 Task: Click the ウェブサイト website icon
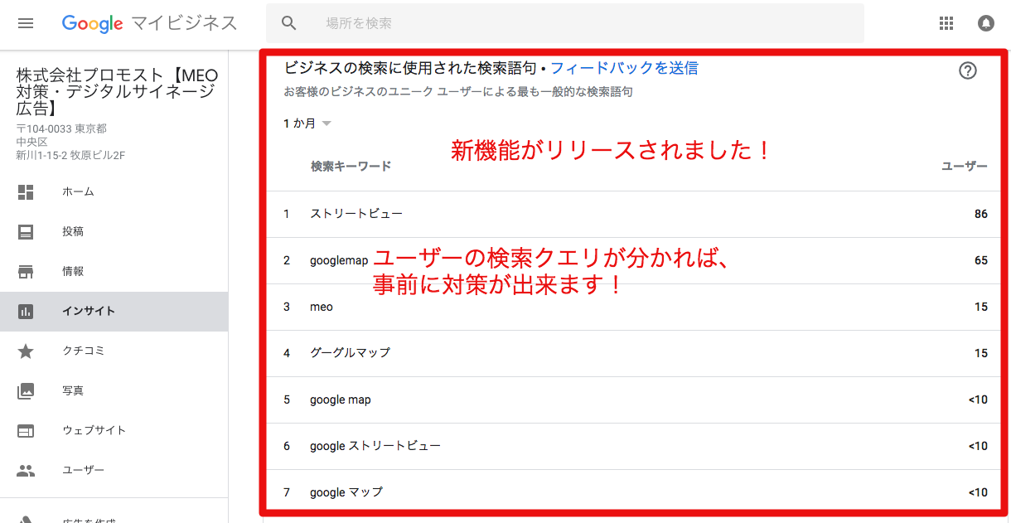[x=26, y=430]
